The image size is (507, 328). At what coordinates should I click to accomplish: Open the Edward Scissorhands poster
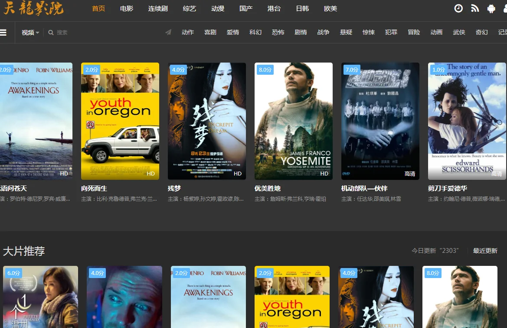point(467,121)
